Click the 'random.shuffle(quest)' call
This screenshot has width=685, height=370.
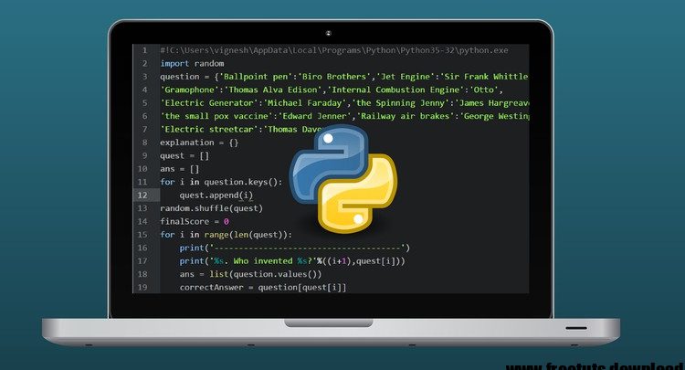pyautogui.click(x=212, y=208)
